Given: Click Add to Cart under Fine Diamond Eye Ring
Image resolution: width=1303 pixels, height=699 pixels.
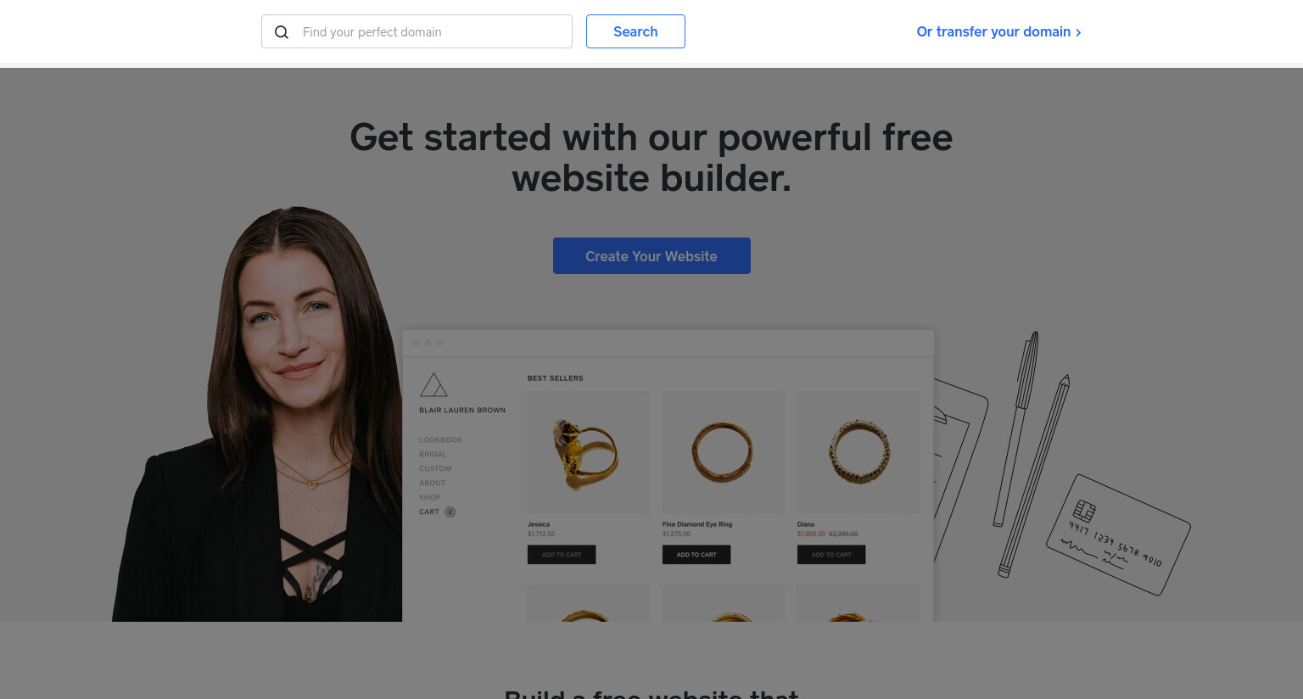Looking at the screenshot, I should point(696,555).
